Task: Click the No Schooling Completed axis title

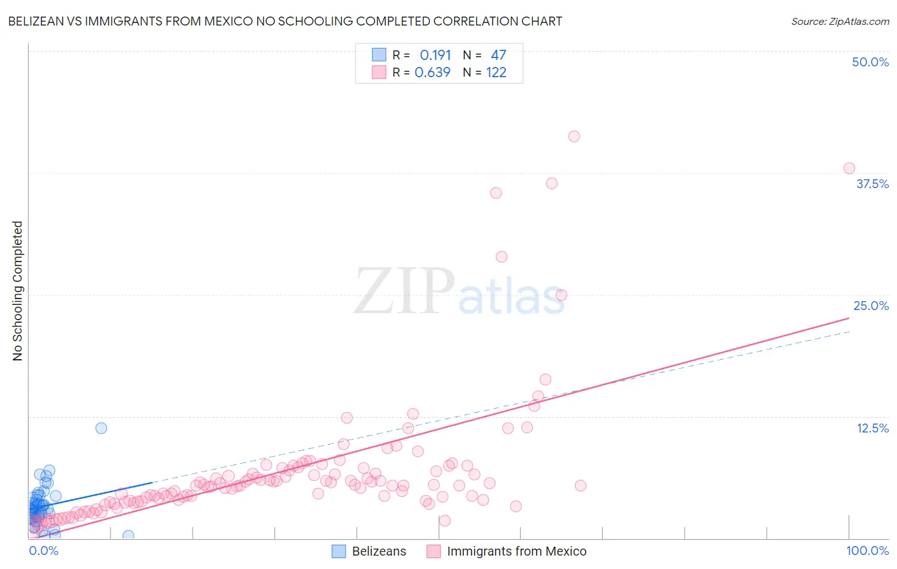Action: click(x=17, y=291)
